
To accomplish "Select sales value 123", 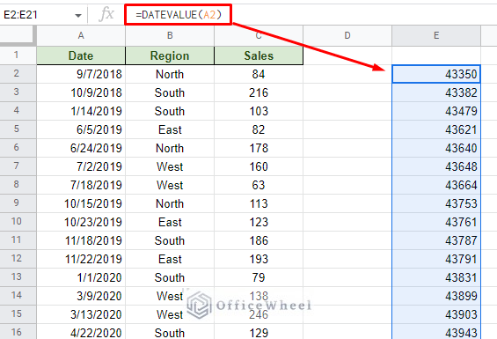I will tap(259, 222).
